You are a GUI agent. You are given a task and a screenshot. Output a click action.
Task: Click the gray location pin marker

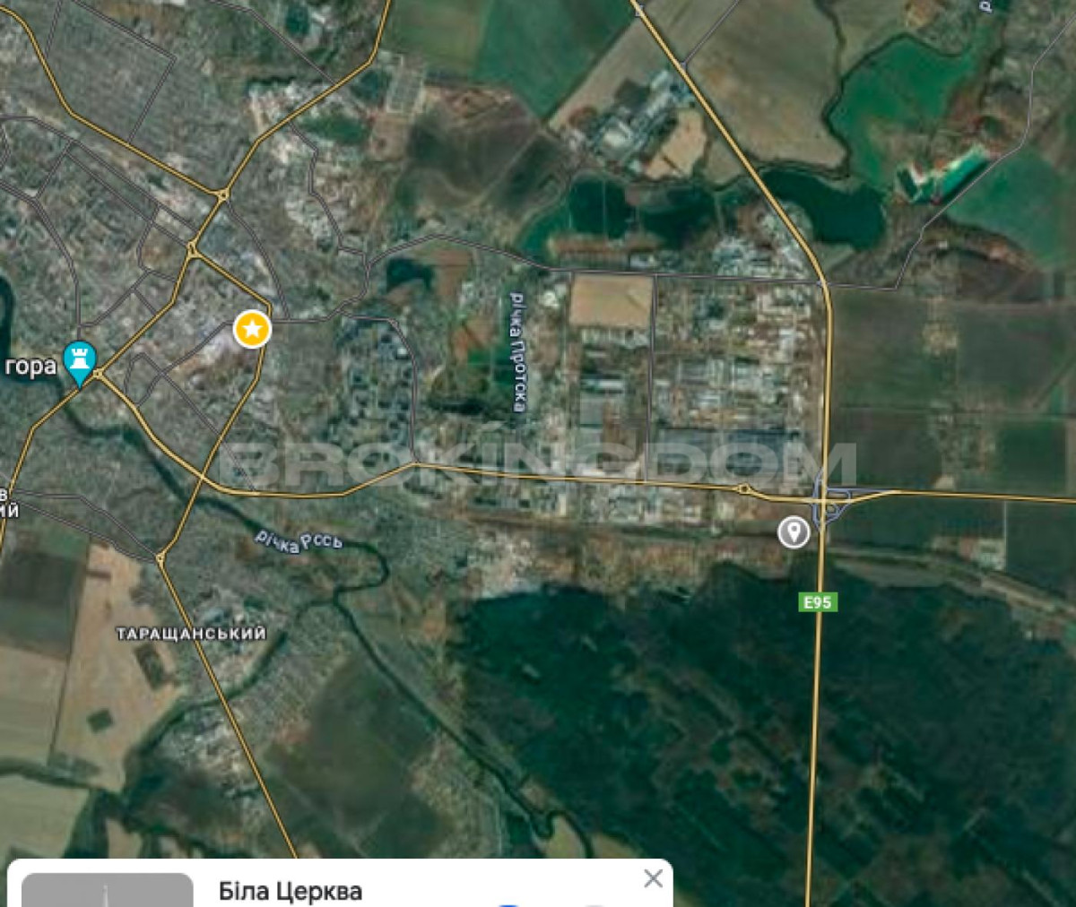pyautogui.click(x=793, y=532)
